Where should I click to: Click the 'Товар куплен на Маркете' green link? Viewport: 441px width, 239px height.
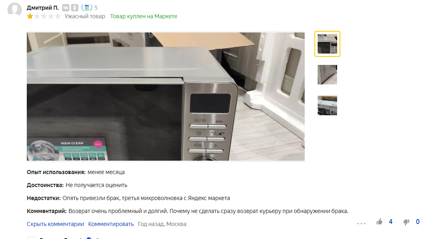[144, 16]
